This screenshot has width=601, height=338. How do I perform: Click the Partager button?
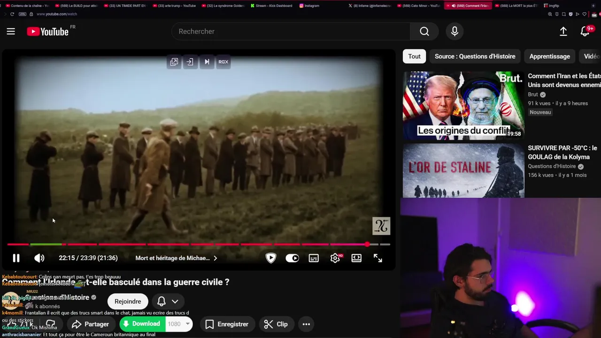click(x=91, y=324)
